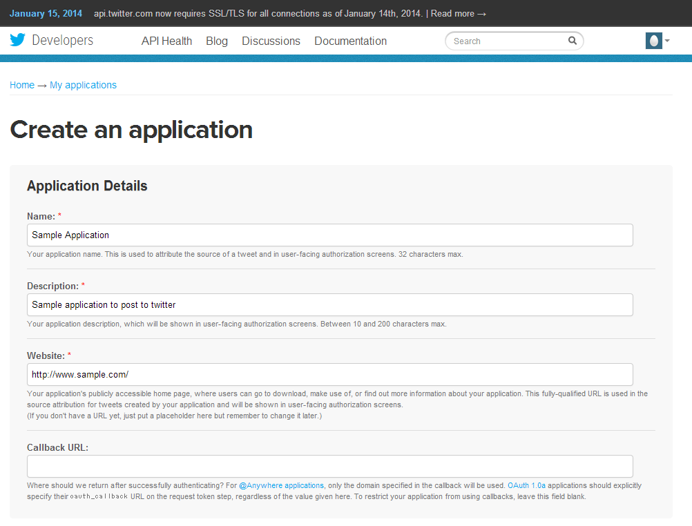Click the Create an application heading

pos(131,130)
